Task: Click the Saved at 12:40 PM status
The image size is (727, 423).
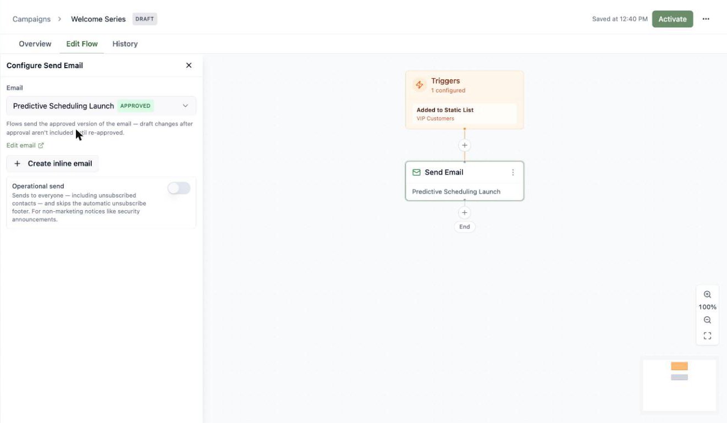Action: [620, 19]
